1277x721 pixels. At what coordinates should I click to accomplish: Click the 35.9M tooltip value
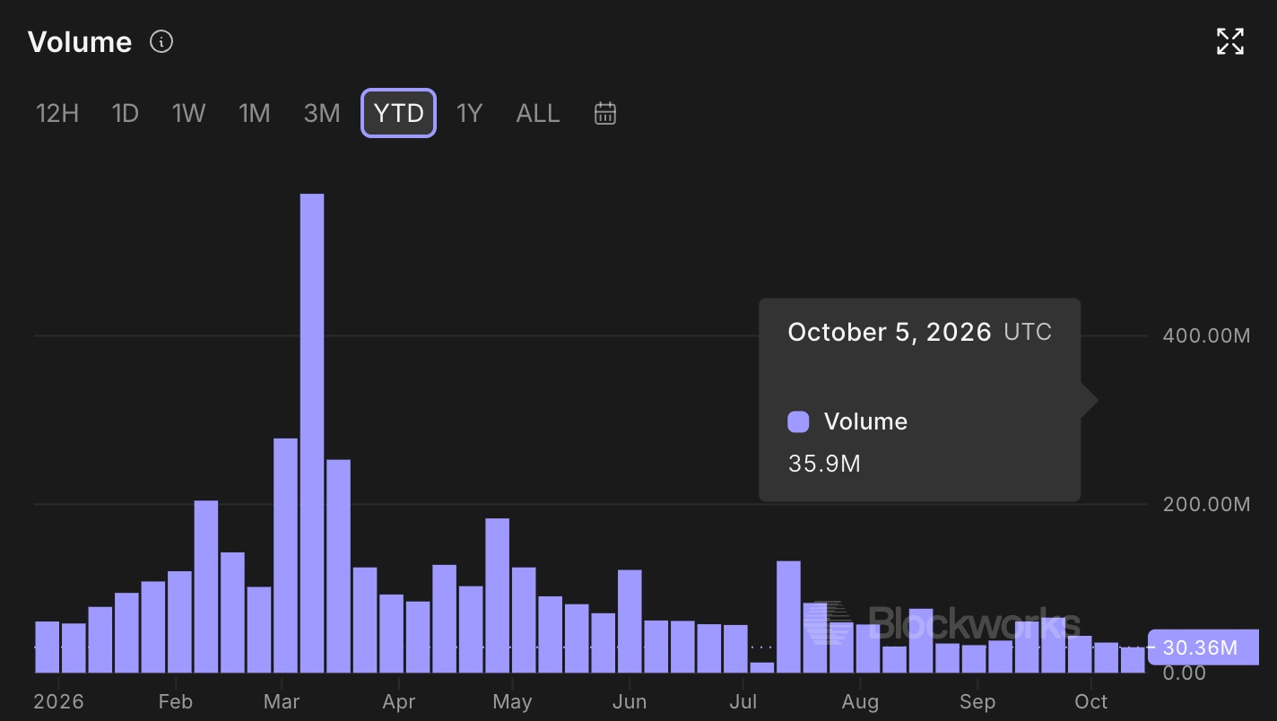[x=824, y=464]
